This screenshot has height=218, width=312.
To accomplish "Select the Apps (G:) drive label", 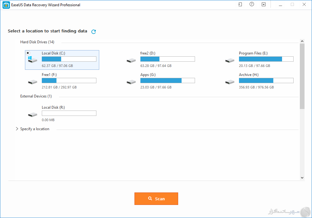I will 148,75.
